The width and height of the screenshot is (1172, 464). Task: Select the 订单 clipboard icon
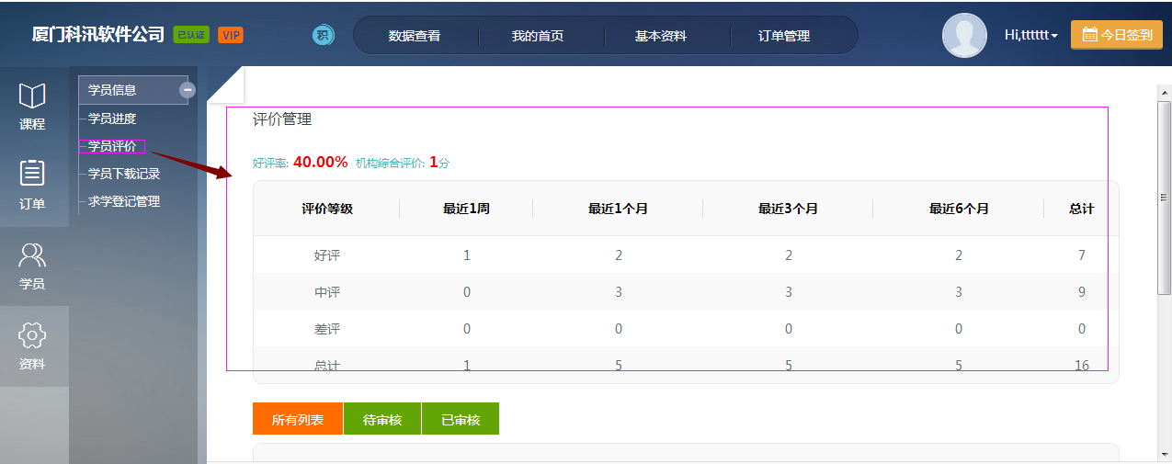coord(33,174)
